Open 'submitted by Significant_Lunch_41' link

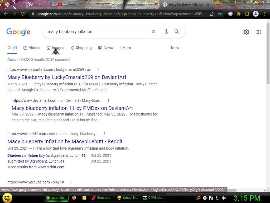click(x=36, y=161)
